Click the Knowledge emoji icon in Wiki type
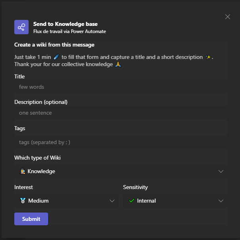The image size is (240, 240). (x=23, y=171)
